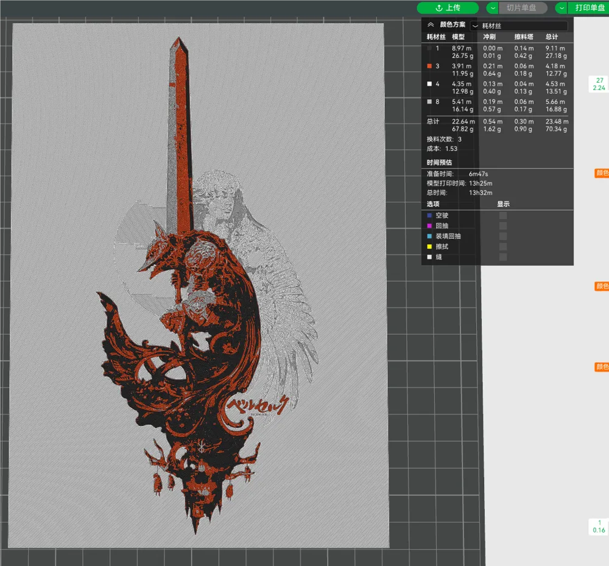
Task: Click the middle orange 颜色 color-change marker
Action: tap(602, 287)
